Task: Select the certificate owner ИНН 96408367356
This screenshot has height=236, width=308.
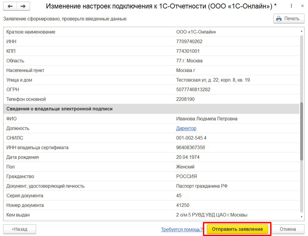Action: (x=191, y=148)
